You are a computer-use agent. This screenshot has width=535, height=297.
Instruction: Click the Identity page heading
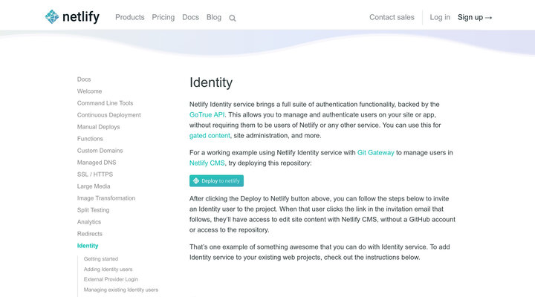pos(211,82)
